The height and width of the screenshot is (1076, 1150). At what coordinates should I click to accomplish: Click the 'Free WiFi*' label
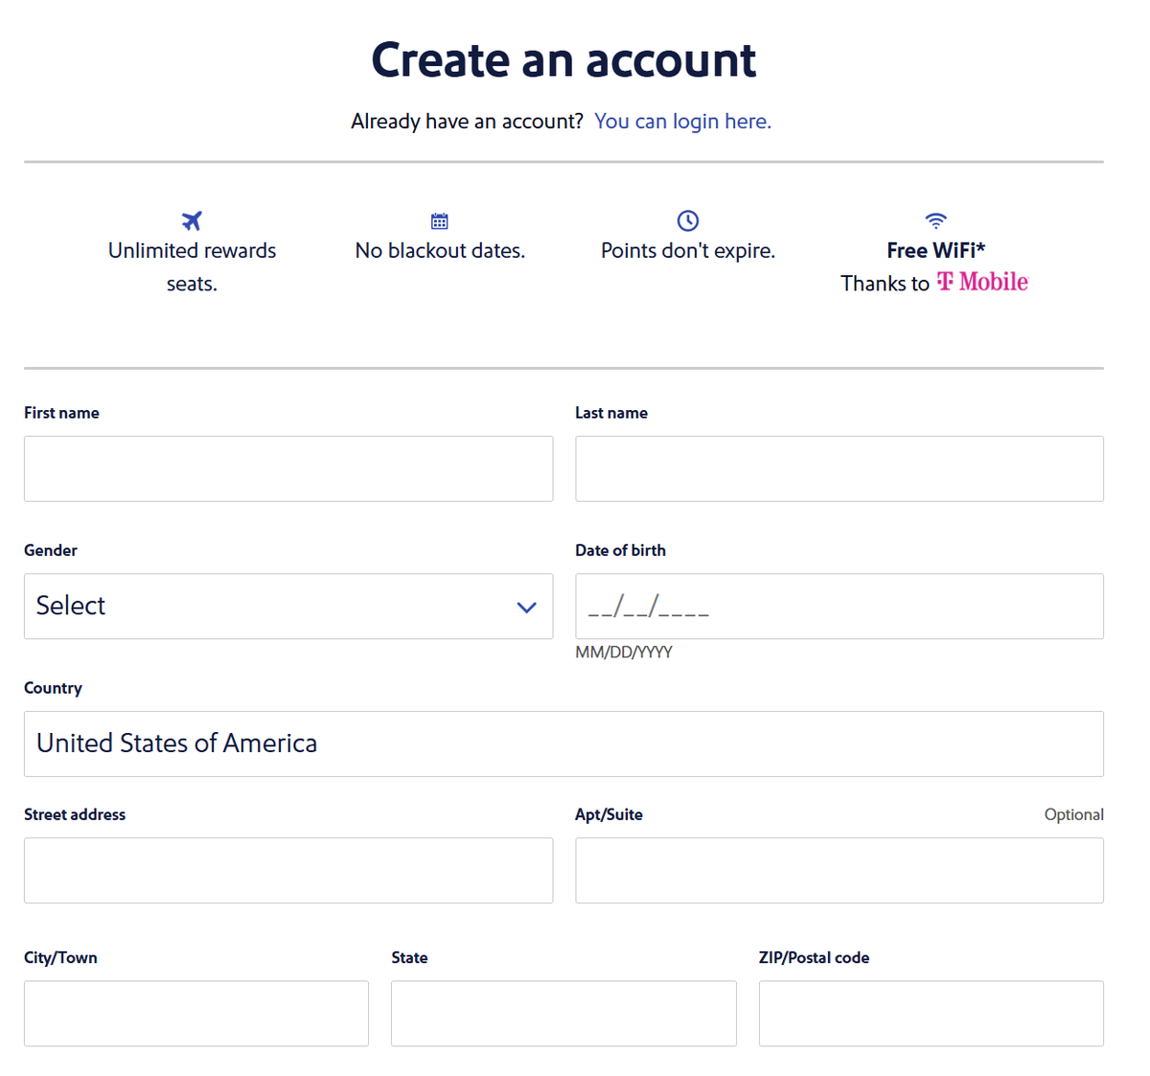pos(934,250)
